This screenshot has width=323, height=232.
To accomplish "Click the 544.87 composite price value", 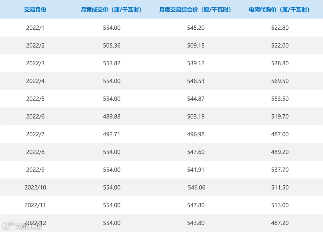I will point(196,98).
